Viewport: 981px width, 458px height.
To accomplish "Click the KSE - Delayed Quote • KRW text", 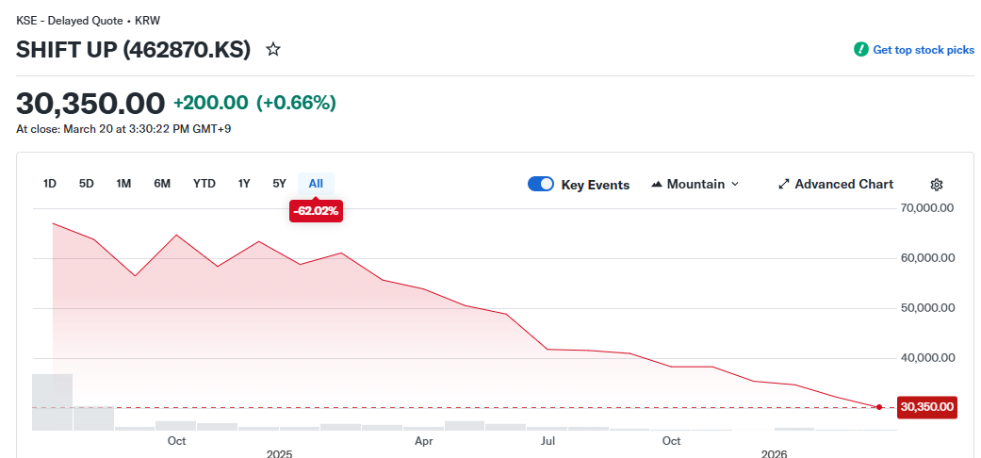I will click(x=89, y=21).
